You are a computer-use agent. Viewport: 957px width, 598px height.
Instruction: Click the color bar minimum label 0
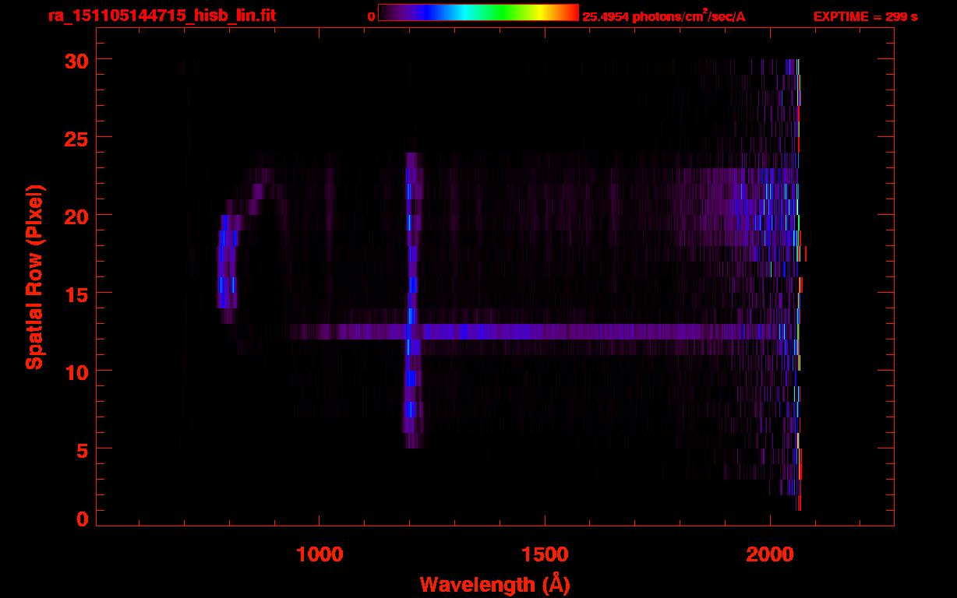[371, 16]
